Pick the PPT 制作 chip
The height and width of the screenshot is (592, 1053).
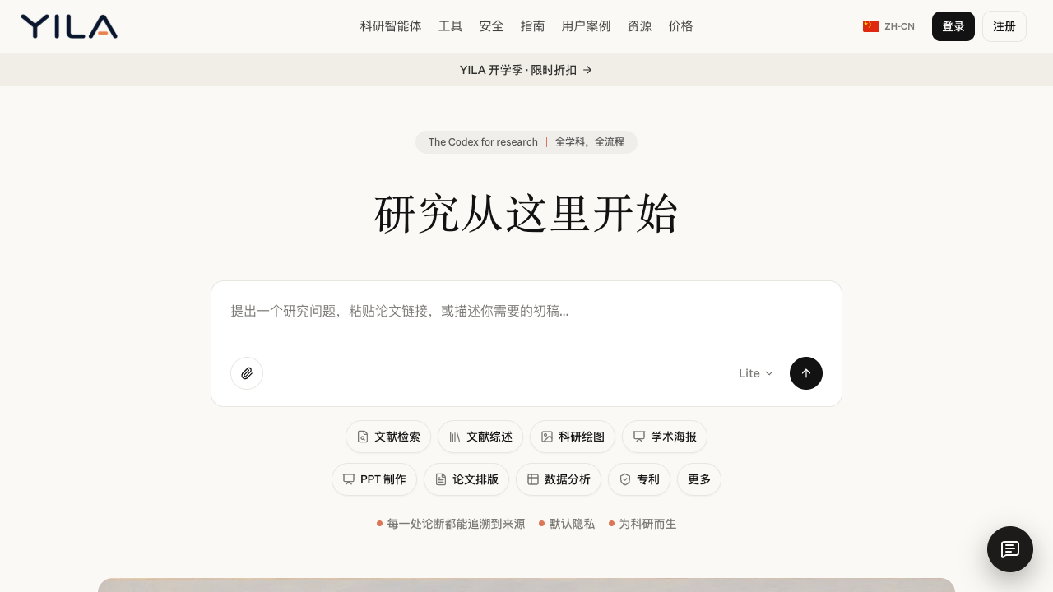point(374,479)
